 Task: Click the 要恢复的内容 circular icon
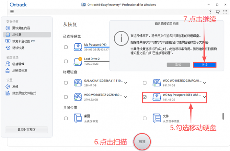[8, 28]
